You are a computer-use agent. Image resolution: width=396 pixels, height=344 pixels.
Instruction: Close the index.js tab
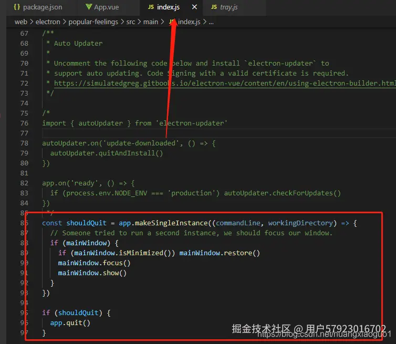tap(194, 7)
